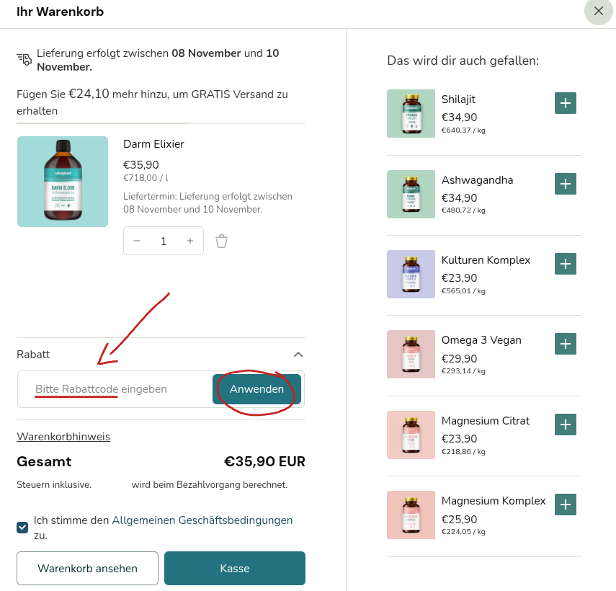The image size is (616, 591).
Task: Add Omega 3 Vegan via plus icon
Action: click(x=566, y=344)
